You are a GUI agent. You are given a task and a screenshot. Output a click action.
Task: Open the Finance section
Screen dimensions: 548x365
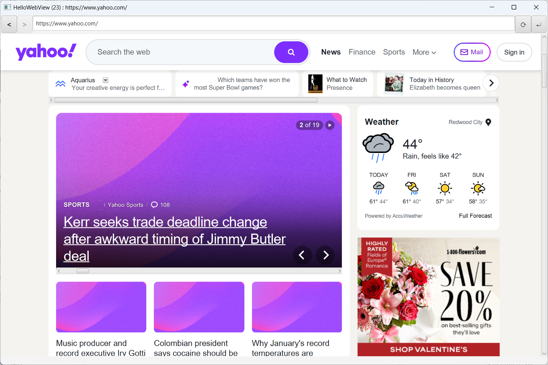tap(362, 52)
